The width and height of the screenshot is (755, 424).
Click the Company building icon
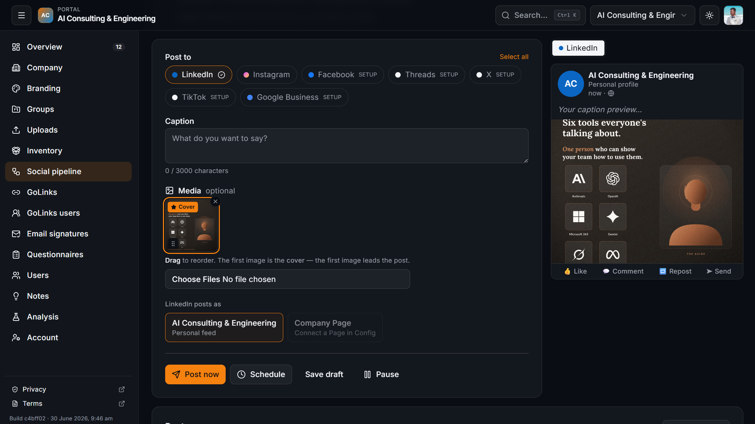(16, 68)
